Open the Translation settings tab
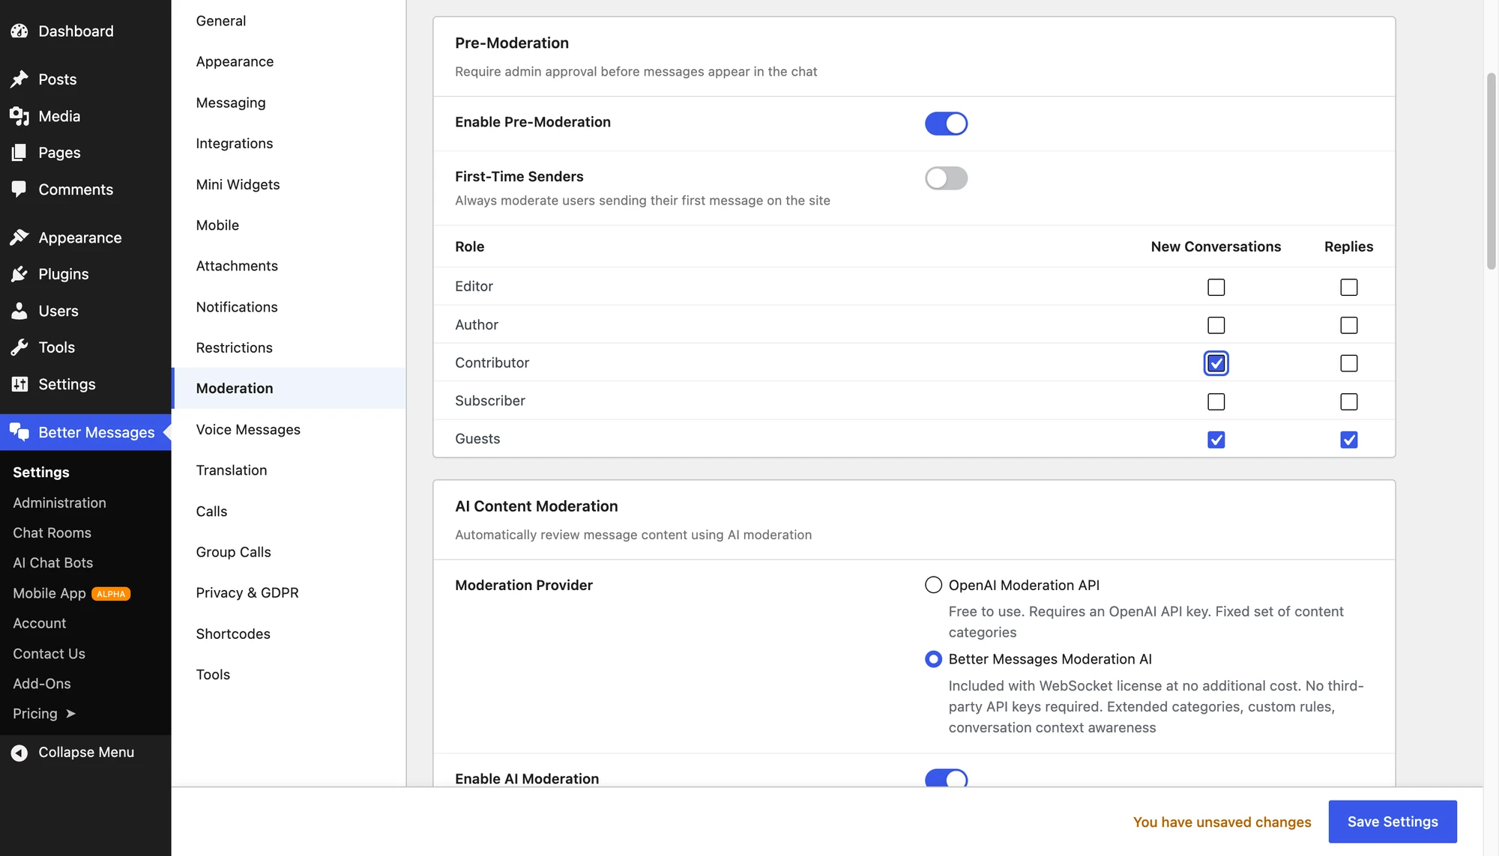Image resolution: width=1499 pixels, height=856 pixels. click(289, 470)
